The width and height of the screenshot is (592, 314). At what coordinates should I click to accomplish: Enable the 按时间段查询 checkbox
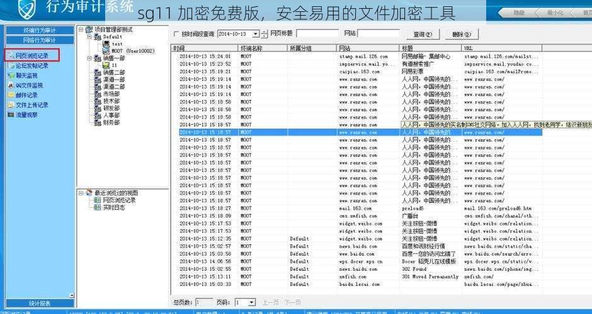click(176, 34)
